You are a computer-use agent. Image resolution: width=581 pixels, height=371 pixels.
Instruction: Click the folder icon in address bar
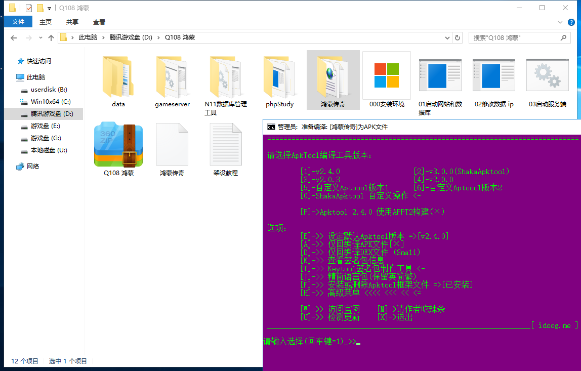click(x=64, y=37)
